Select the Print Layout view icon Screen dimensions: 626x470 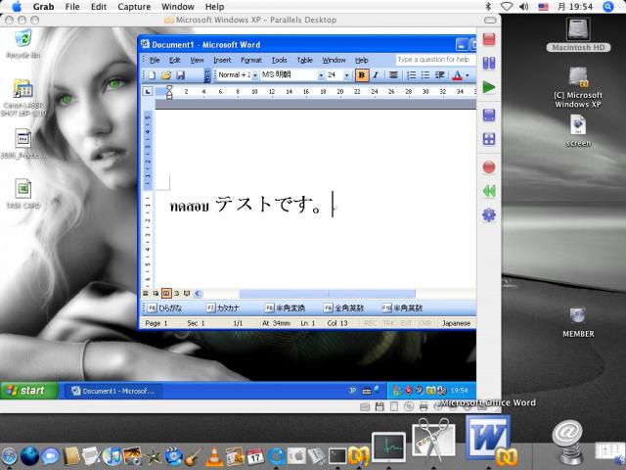click(166, 294)
